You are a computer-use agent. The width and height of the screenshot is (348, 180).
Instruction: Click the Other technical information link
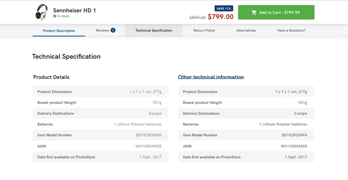(x=211, y=77)
